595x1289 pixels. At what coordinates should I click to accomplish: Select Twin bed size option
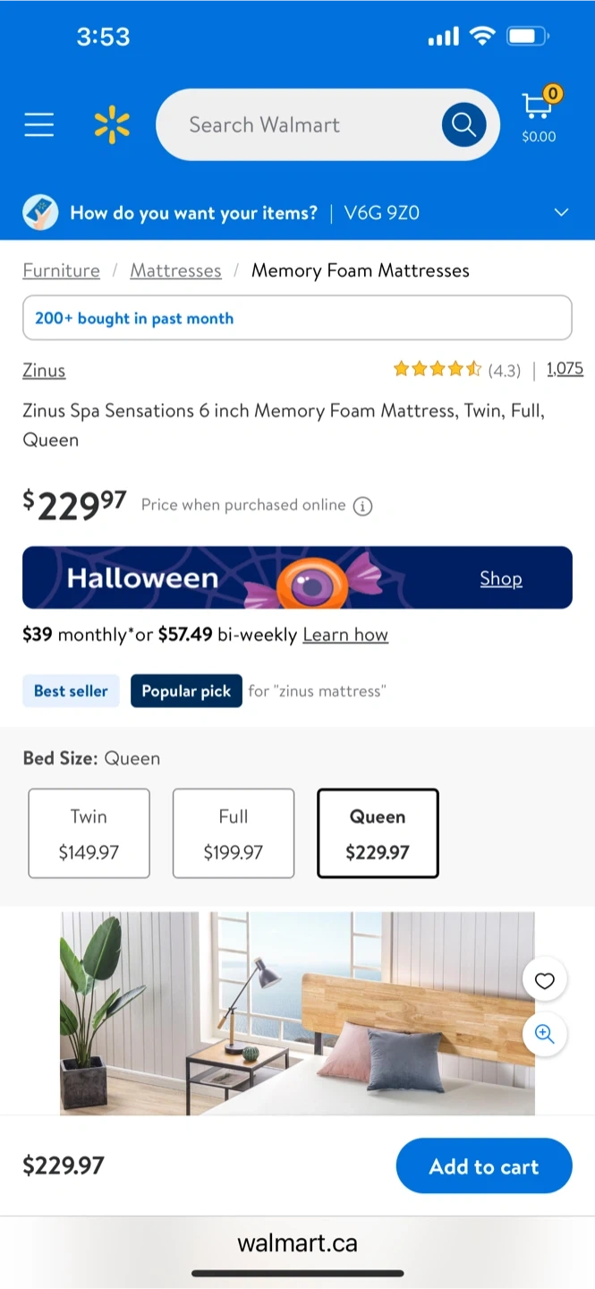(89, 833)
